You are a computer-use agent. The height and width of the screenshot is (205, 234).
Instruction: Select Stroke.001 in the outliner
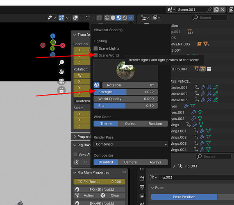coord(179,88)
